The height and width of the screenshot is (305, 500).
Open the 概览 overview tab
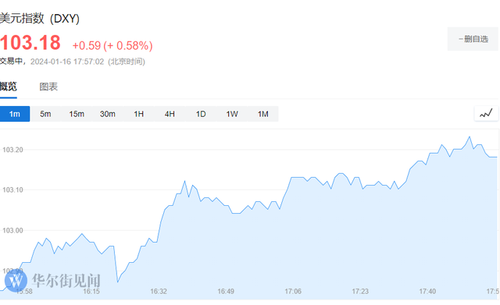pyautogui.click(x=9, y=87)
